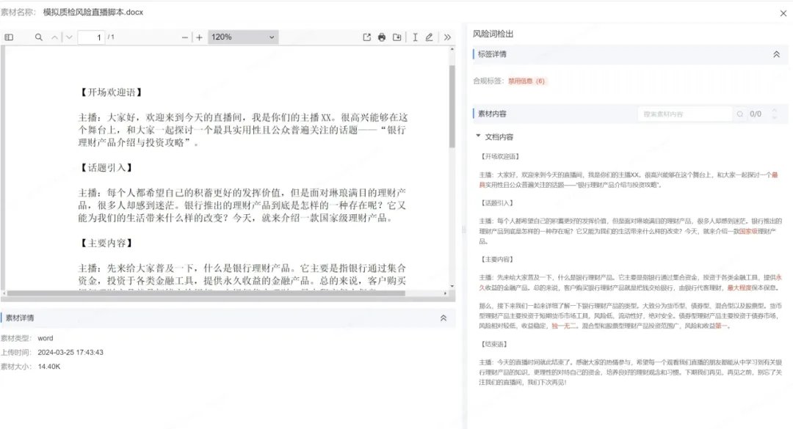Zoom in with the plus button
This screenshot has width=793, height=429.
(x=199, y=37)
